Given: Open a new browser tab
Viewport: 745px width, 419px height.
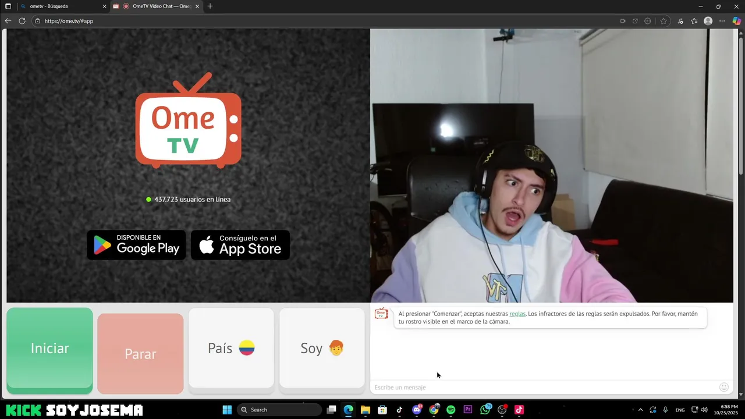Looking at the screenshot, I should pyautogui.click(x=210, y=6).
